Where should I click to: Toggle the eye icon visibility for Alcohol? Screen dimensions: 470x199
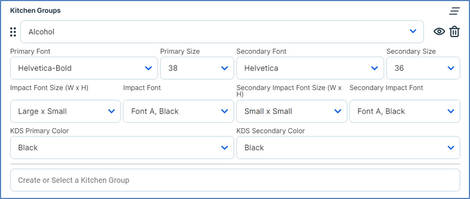[x=439, y=31]
